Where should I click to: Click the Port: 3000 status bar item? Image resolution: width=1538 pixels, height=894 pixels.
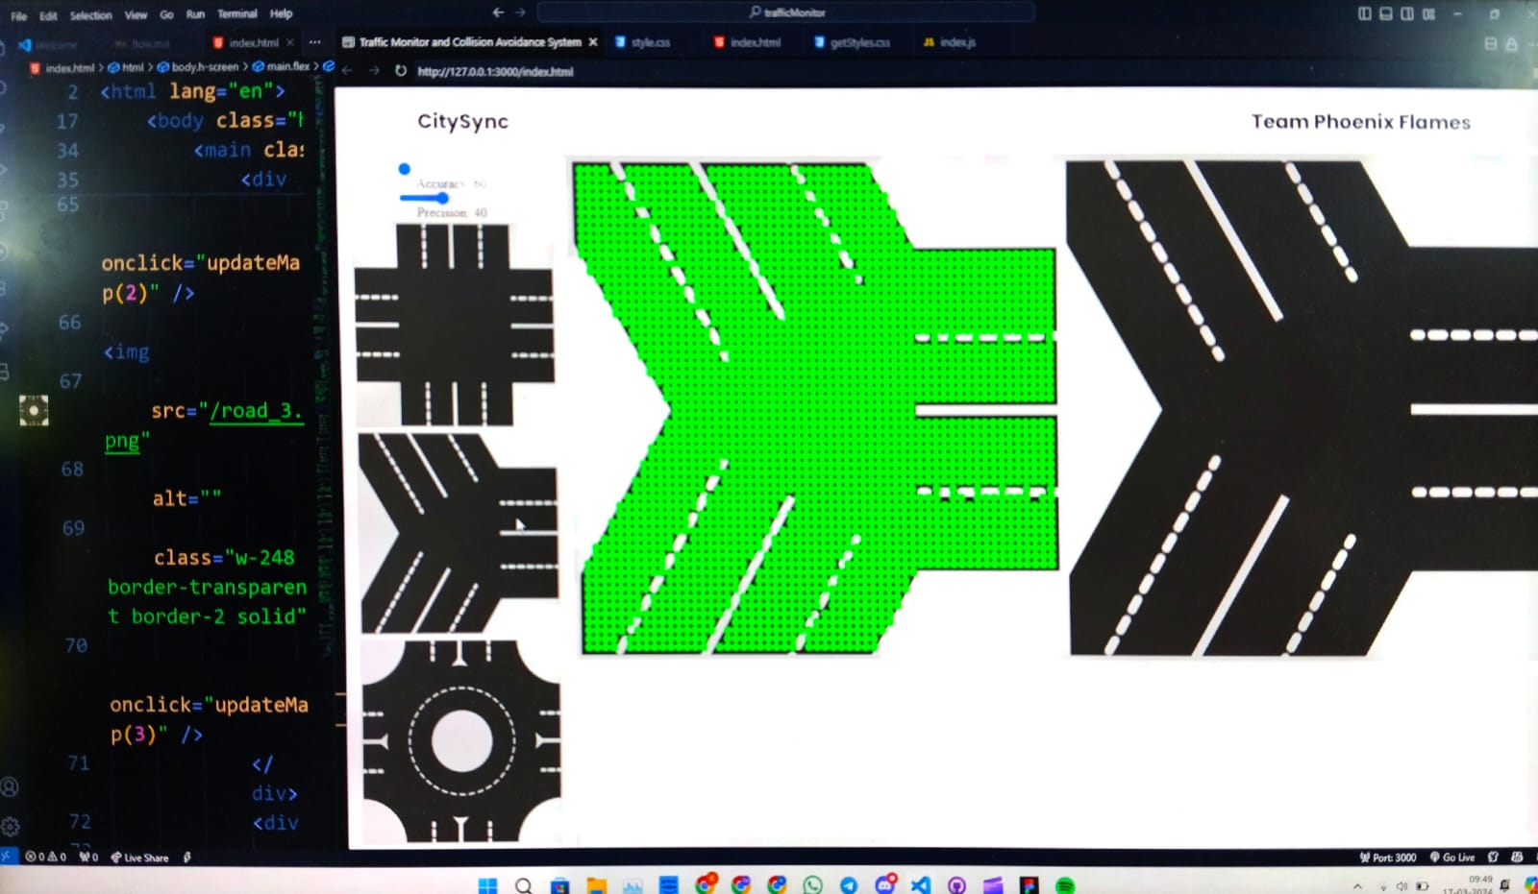[x=1388, y=858]
